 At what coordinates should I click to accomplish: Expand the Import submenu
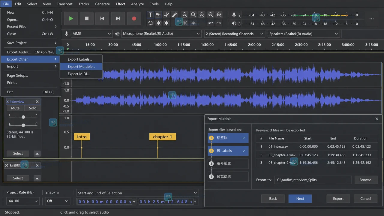(x=31, y=67)
